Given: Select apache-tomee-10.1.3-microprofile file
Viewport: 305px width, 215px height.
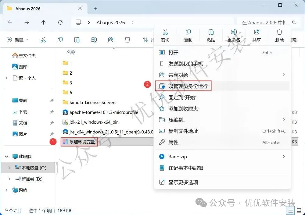Looking at the screenshot, I should pyautogui.click(x=100, y=112).
